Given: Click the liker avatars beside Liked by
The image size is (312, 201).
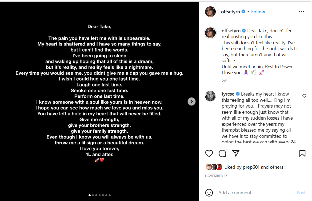Looking at the screenshot, I should tap(214, 167).
